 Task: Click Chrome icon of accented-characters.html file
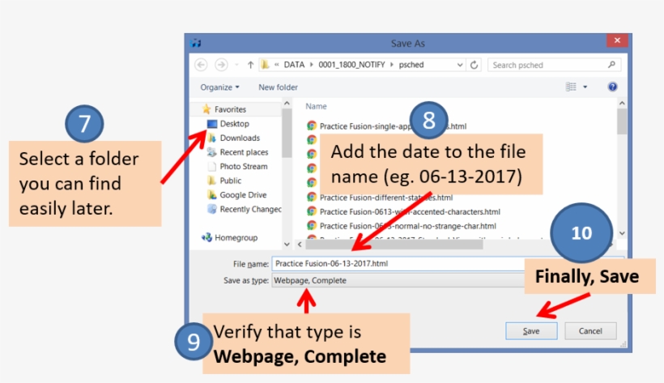[312, 211]
